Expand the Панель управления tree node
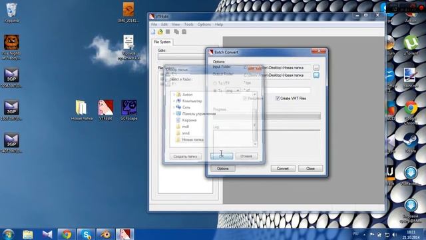This screenshot has width=426, height=240. tap(174, 114)
